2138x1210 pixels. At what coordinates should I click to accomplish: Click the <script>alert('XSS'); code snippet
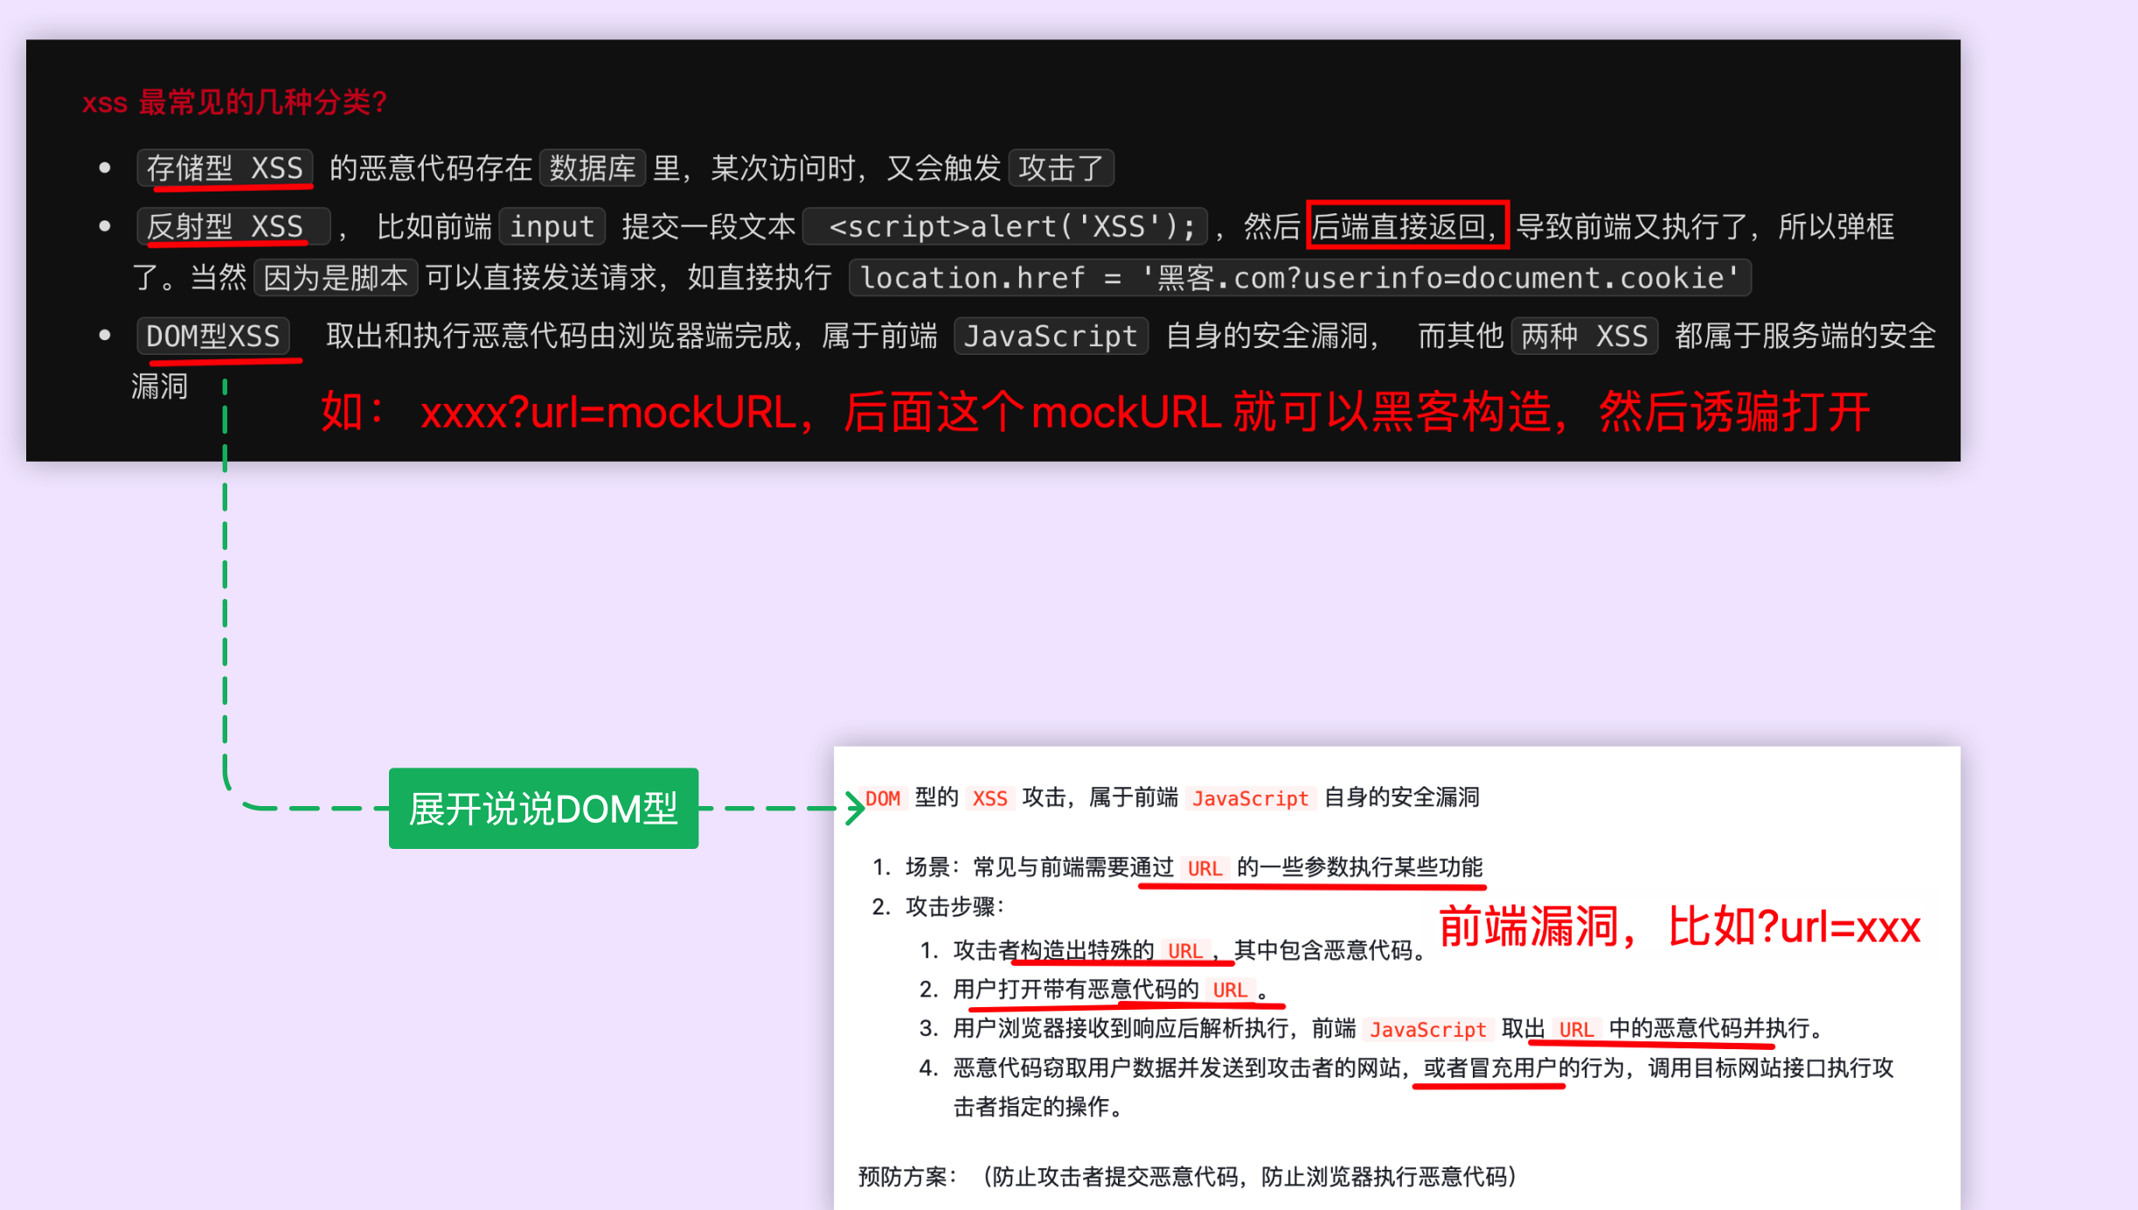(x=1005, y=226)
